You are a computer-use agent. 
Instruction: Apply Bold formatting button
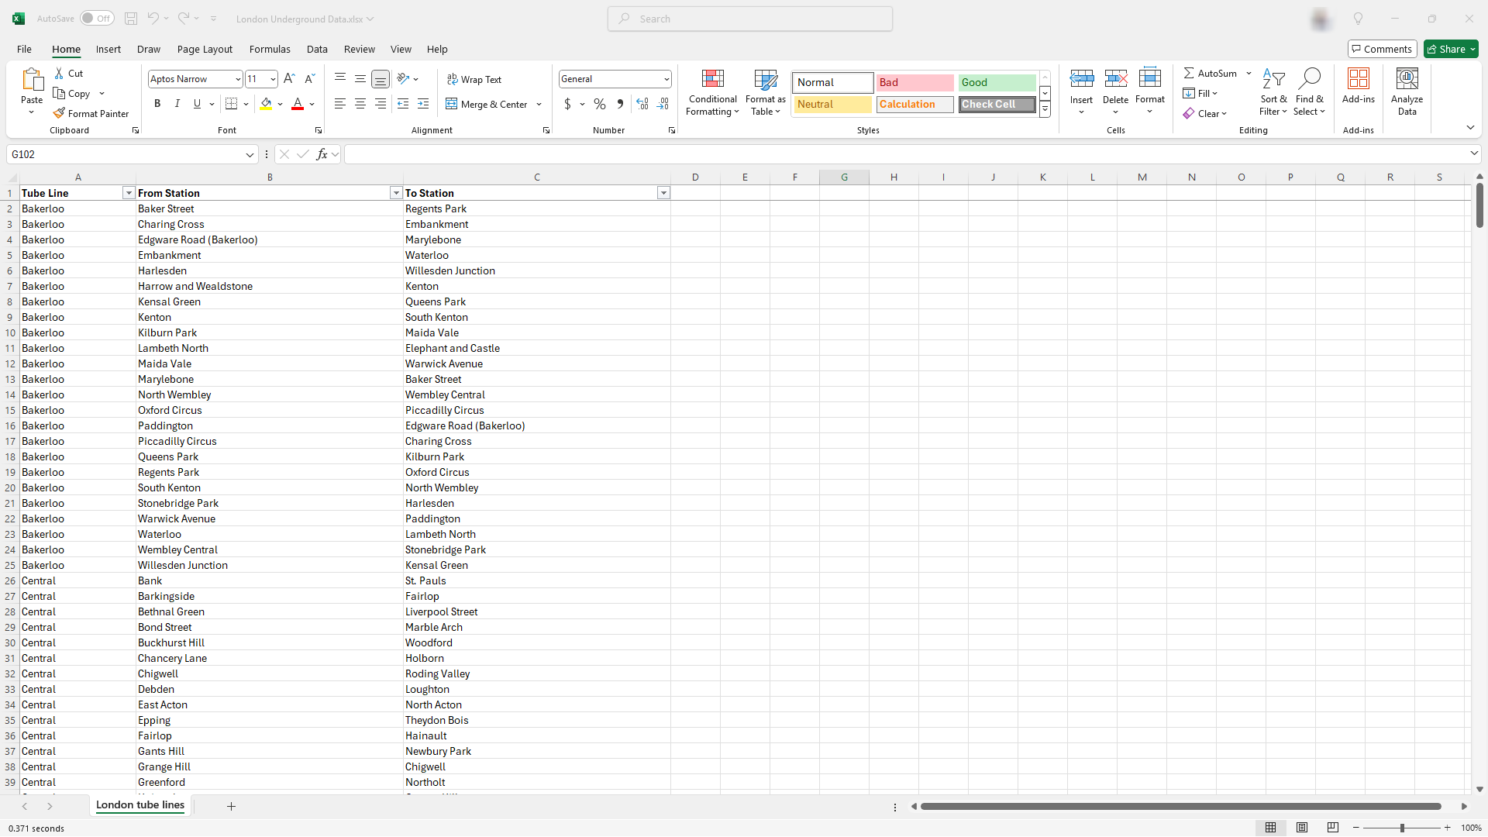pos(157,104)
